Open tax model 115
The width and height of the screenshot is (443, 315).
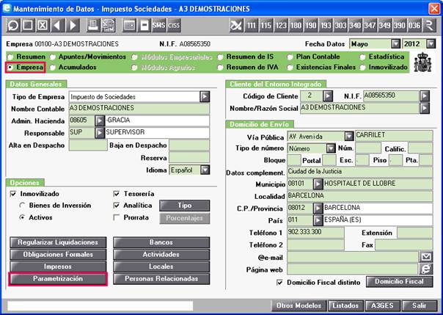pyautogui.click(x=266, y=26)
